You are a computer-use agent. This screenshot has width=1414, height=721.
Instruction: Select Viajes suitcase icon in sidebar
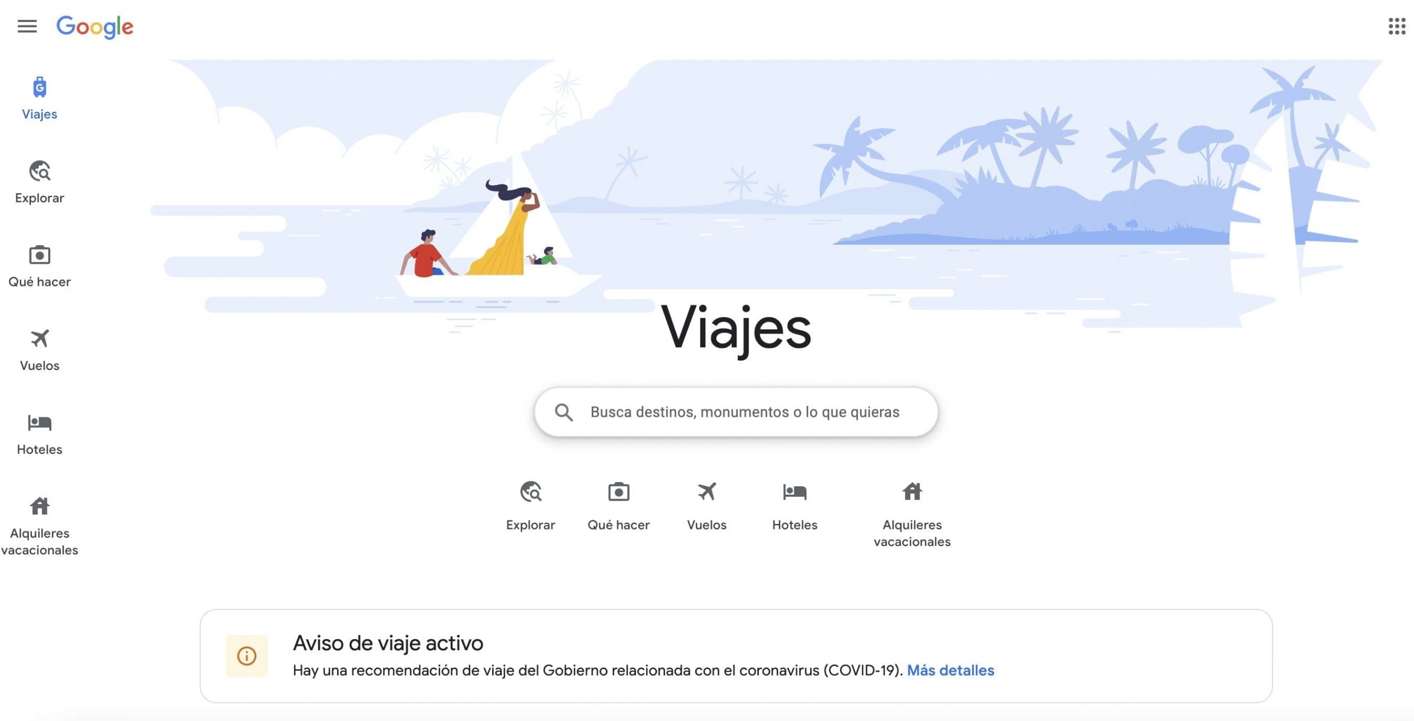40,87
